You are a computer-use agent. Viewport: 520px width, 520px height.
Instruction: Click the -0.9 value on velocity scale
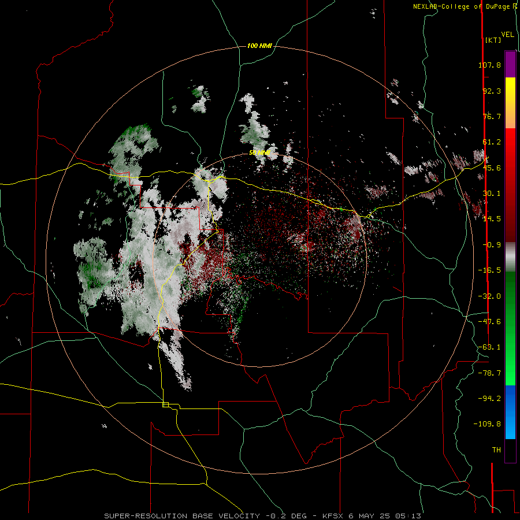[x=492, y=245]
